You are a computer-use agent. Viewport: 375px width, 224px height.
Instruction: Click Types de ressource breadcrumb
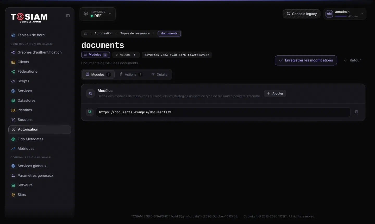coord(135,34)
